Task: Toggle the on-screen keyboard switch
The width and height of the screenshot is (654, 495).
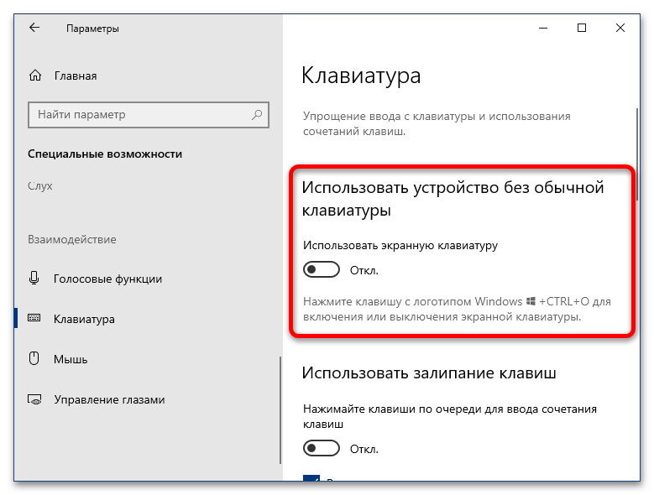Action: 322,269
